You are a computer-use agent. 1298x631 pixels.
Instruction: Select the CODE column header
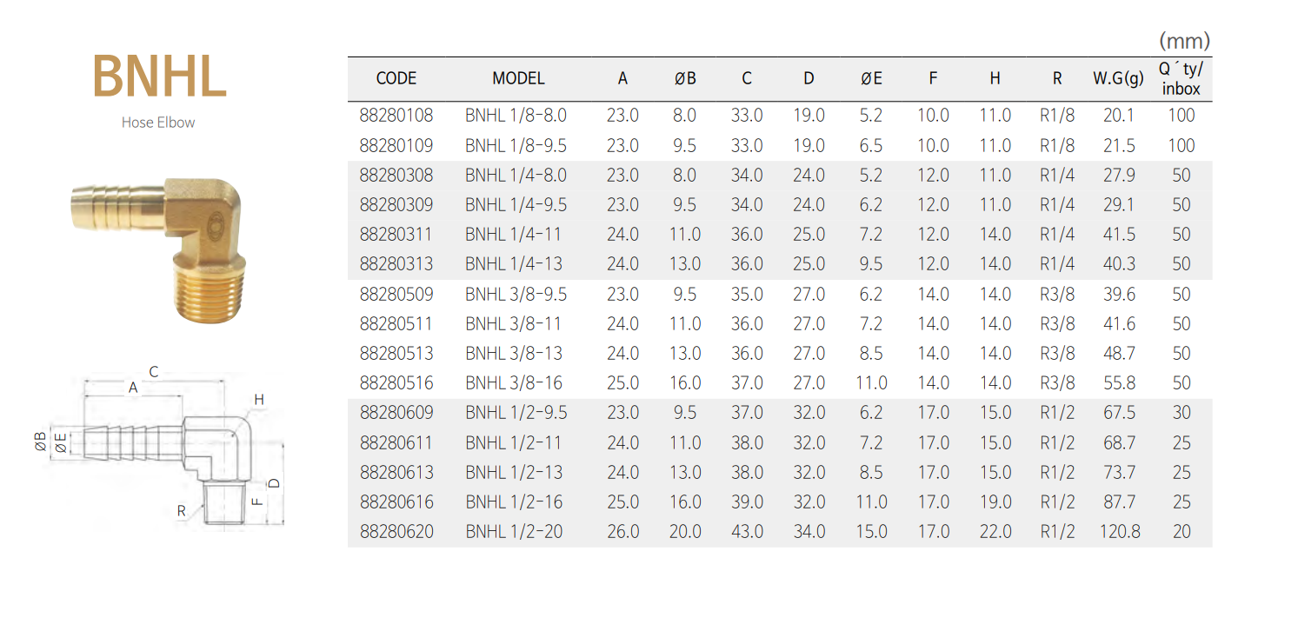click(x=396, y=78)
